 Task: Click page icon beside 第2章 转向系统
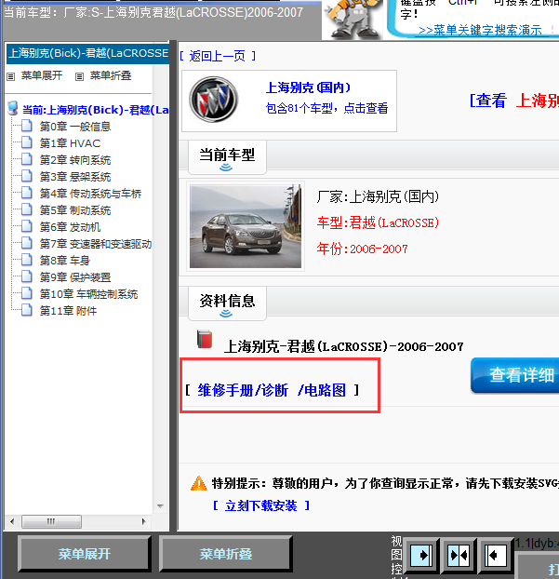point(27,159)
